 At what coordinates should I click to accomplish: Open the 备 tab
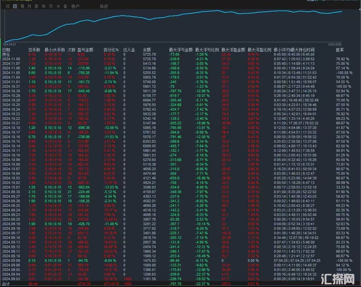(x=65, y=6)
